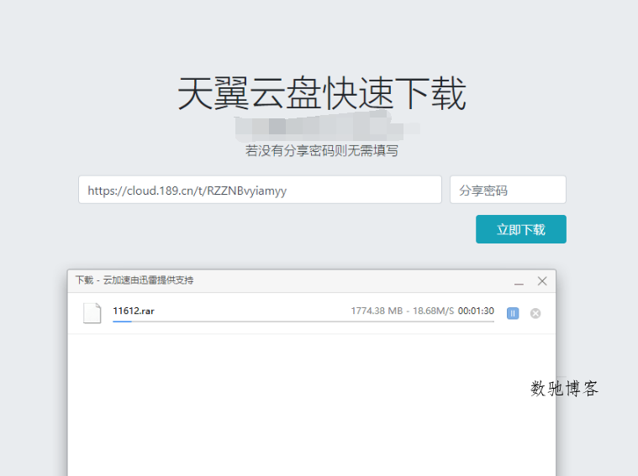Click the 00:01:30 remaining time
638x476 pixels.
coord(476,311)
